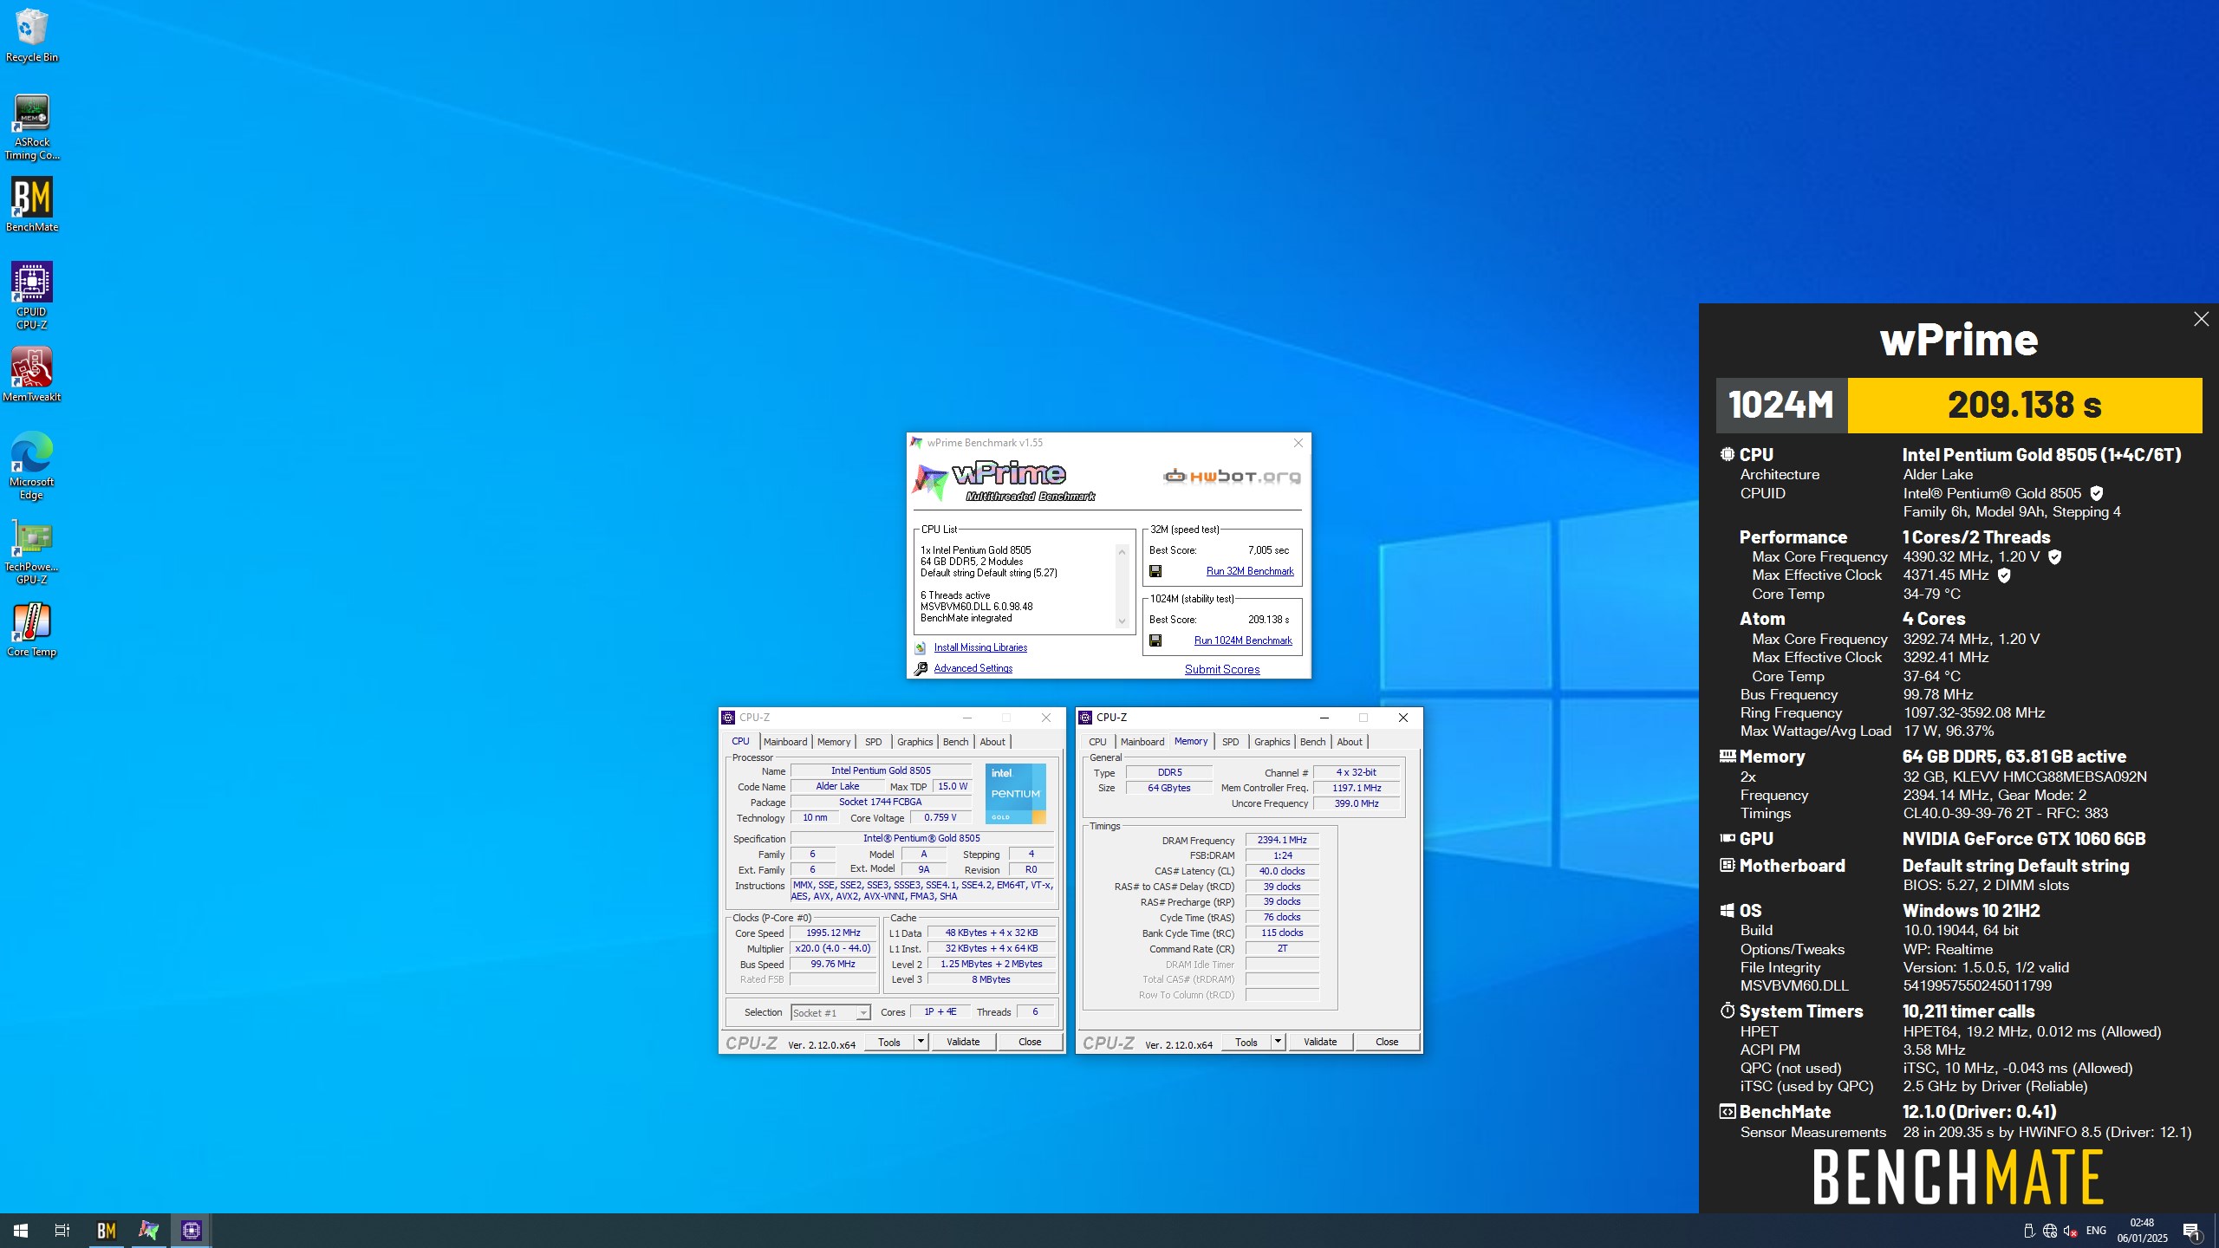Viewport: 2219px width, 1248px height.
Task: Click the Install Missing Libraries icon
Action: point(921,647)
